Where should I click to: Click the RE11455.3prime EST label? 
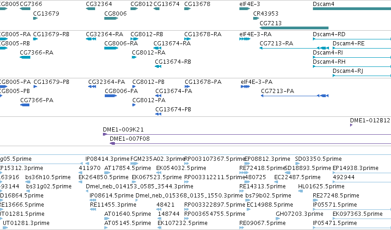coord(113,205)
